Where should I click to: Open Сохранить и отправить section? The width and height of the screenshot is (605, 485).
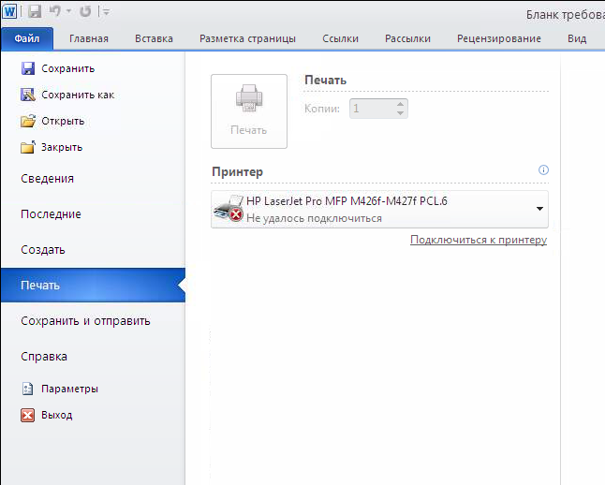coord(85,320)
